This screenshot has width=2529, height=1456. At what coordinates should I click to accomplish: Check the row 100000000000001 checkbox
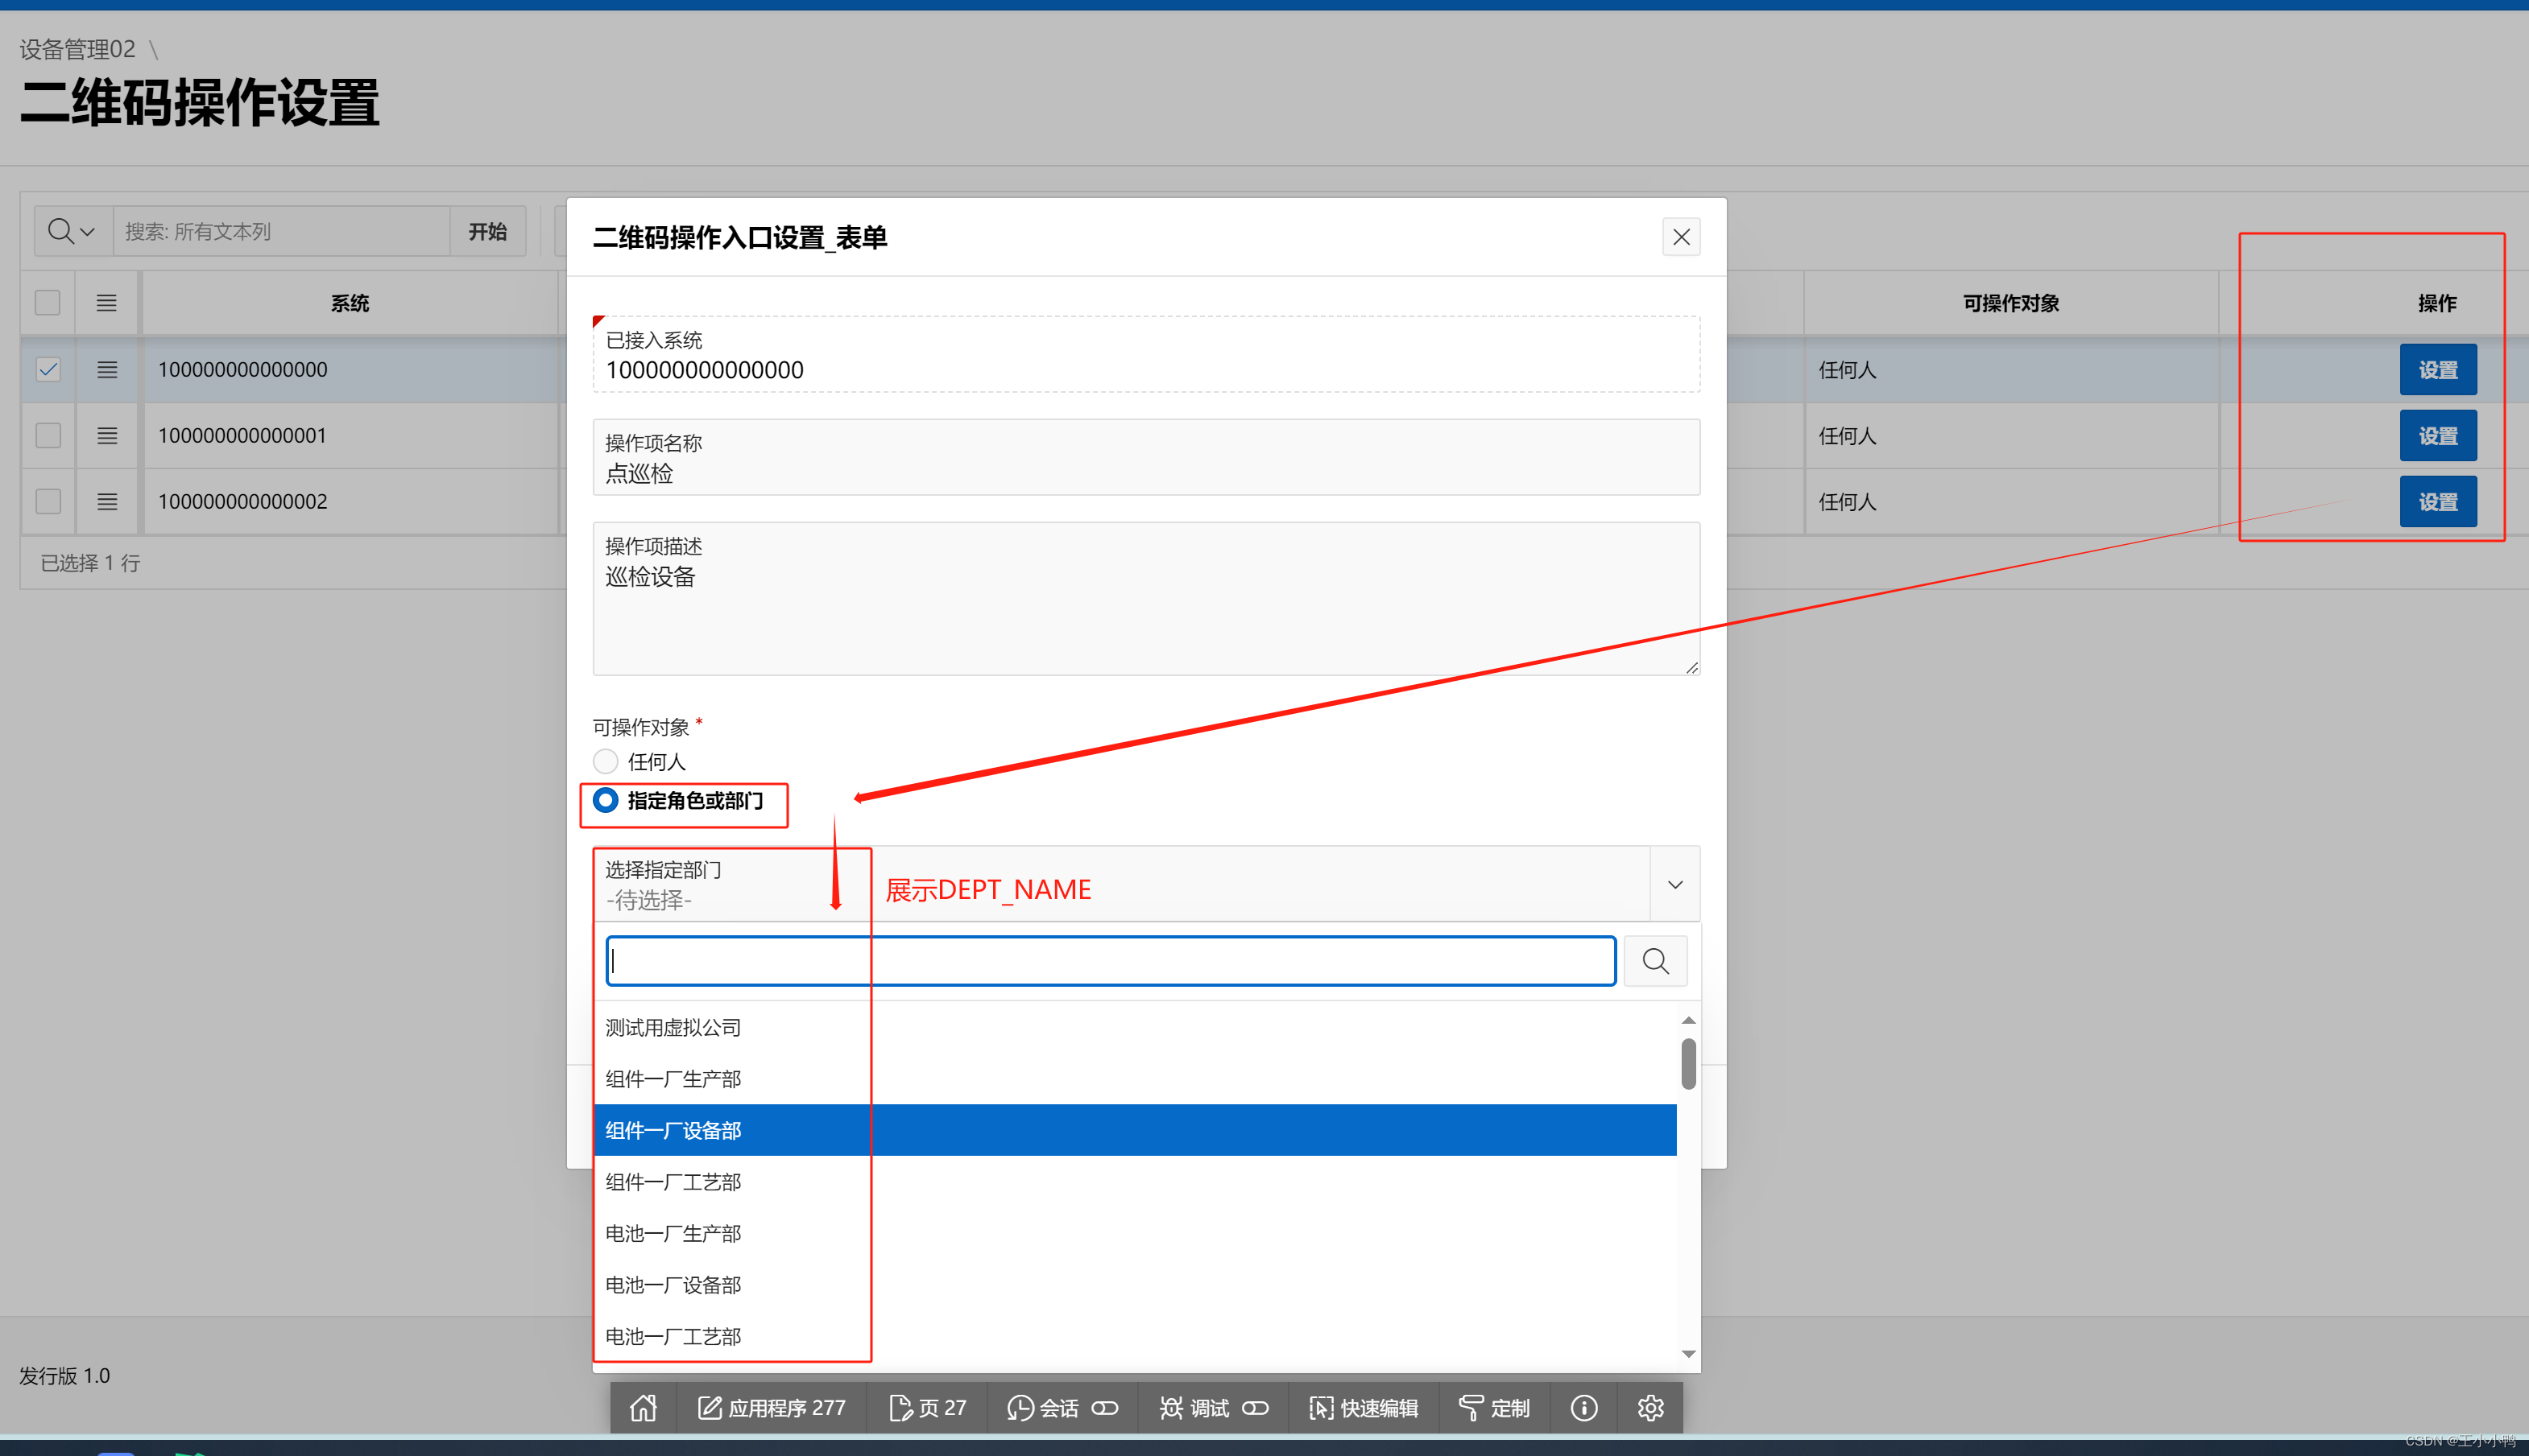(48, 436)
